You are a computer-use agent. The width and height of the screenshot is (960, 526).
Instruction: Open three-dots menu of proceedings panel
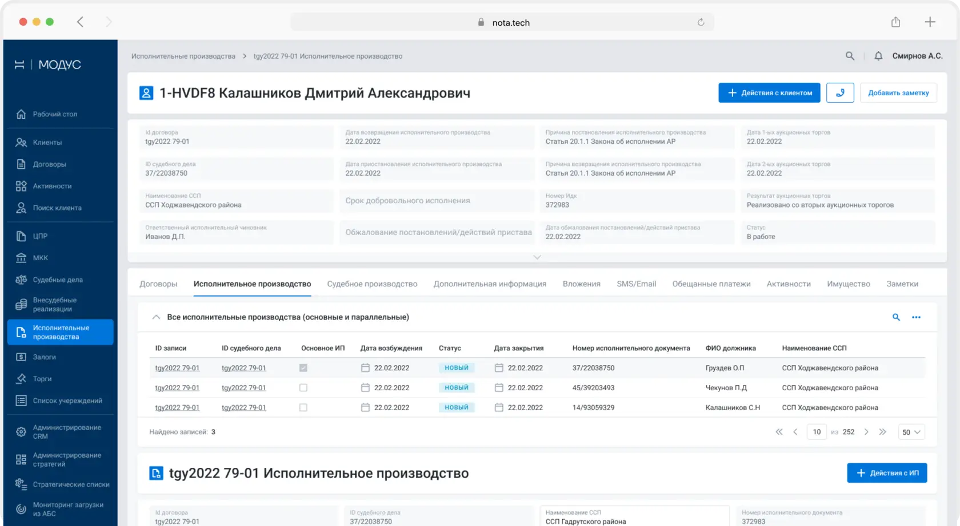(916, 317)
